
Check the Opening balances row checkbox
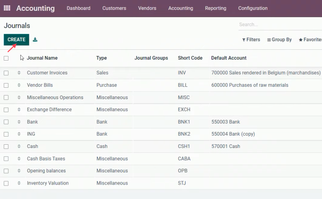[6, 171]
